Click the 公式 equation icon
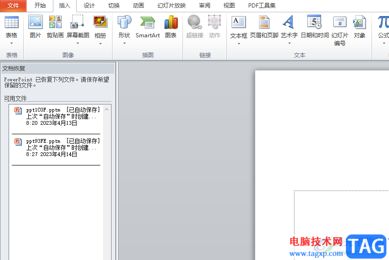Viewport: 389px width, 260px height. tap(383, 22)
